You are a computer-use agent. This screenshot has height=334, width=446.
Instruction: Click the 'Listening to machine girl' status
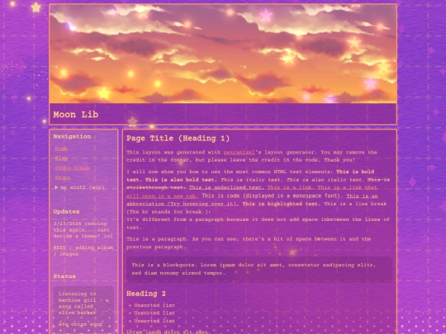(83, 303)
